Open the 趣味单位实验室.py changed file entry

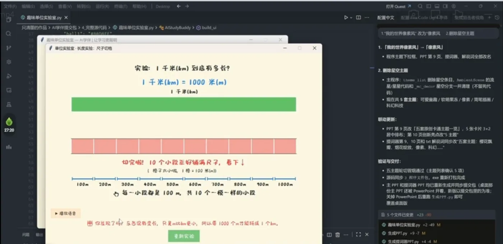pos(440,225)
